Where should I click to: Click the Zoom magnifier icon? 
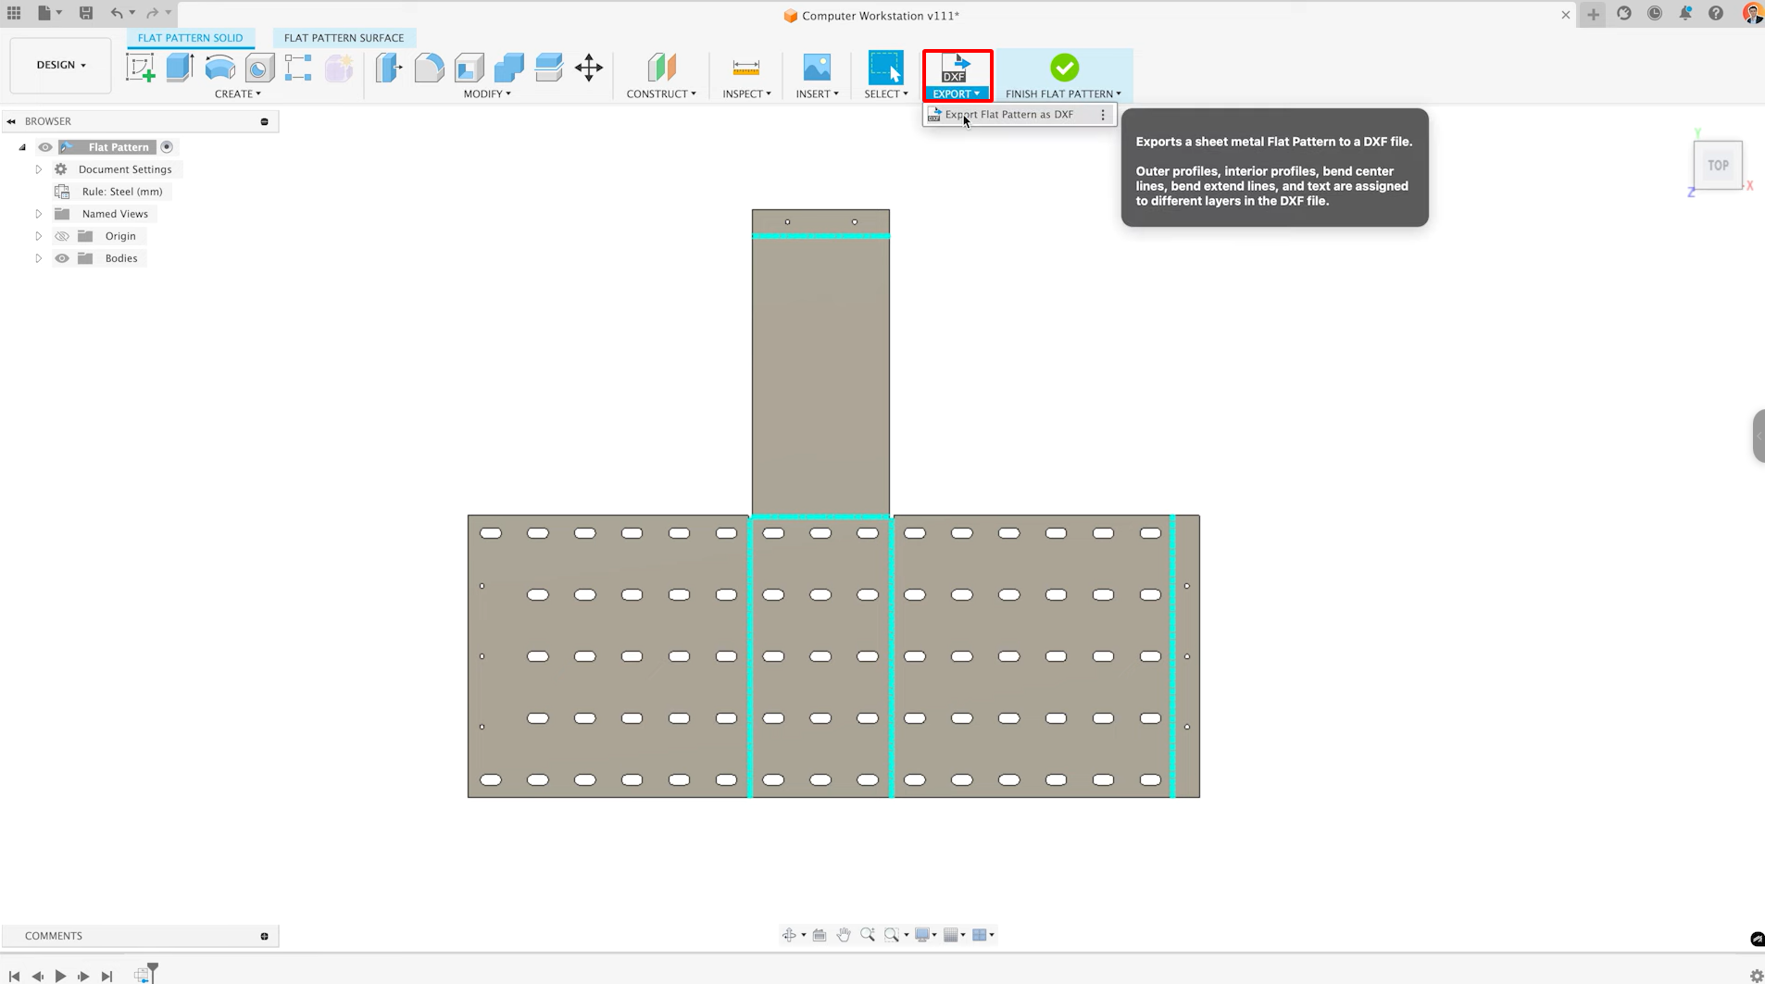[x=868, y=935]
